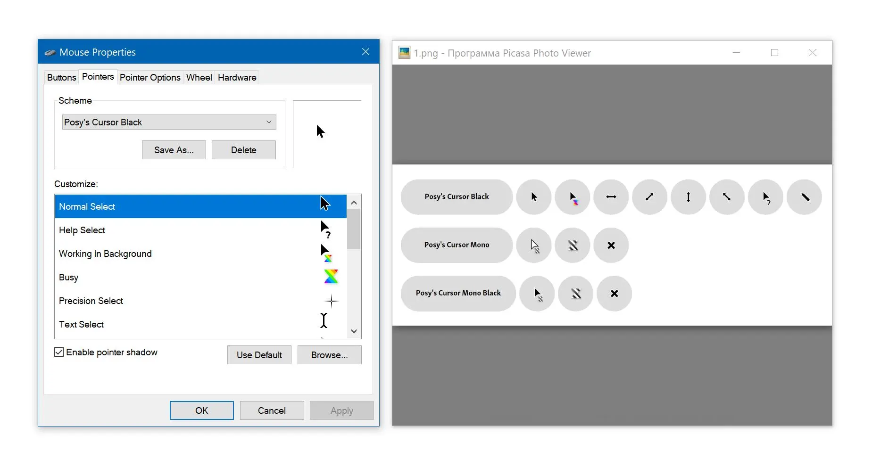This screenshot has height=467, width=872.
Task: Click the striped hourglass in Mono Black row
Action: point(576,294)
